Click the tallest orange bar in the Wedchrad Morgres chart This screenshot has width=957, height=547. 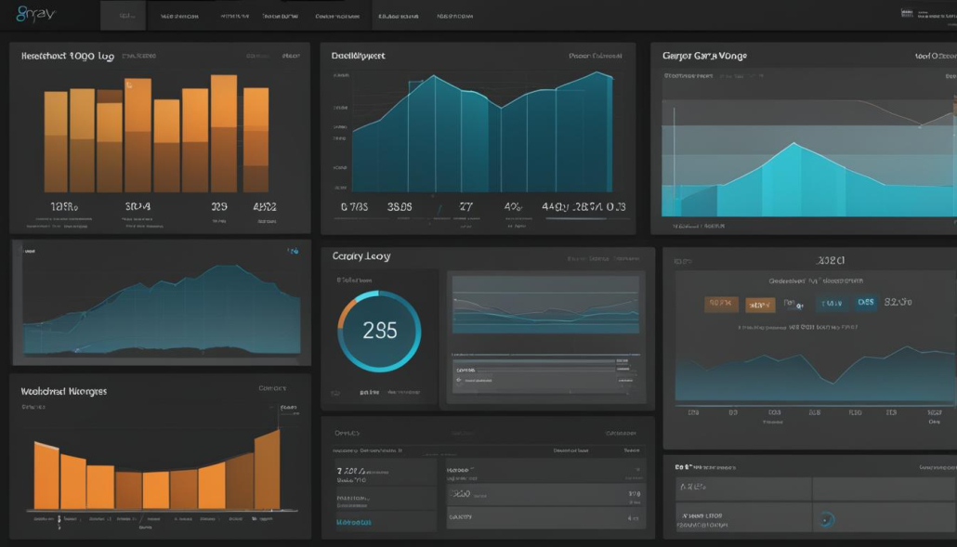point(268,469)
